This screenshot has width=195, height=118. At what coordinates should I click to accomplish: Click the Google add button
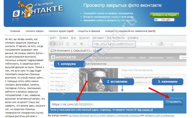tap(164, 20)
